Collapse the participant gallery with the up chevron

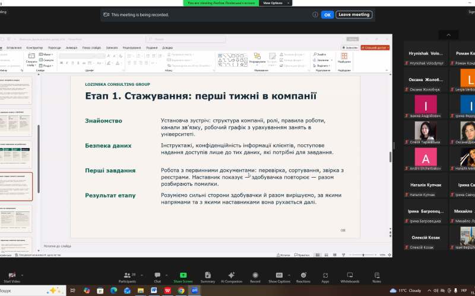pyautogui.click(x=448, y=35)
